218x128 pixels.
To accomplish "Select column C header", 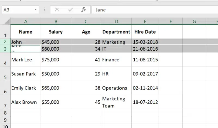I will [86, 21].
